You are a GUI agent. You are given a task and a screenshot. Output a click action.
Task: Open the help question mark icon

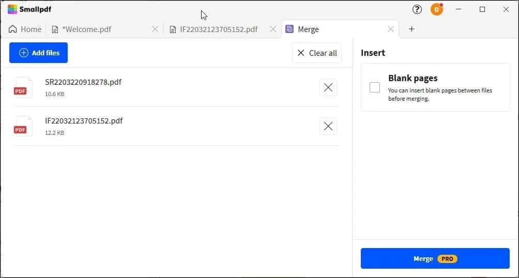point(417,9)
